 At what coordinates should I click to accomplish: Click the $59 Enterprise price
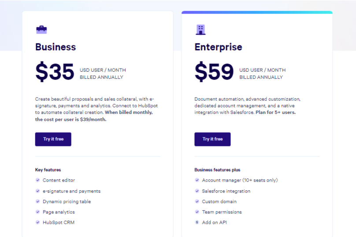(x=214, y=72)
